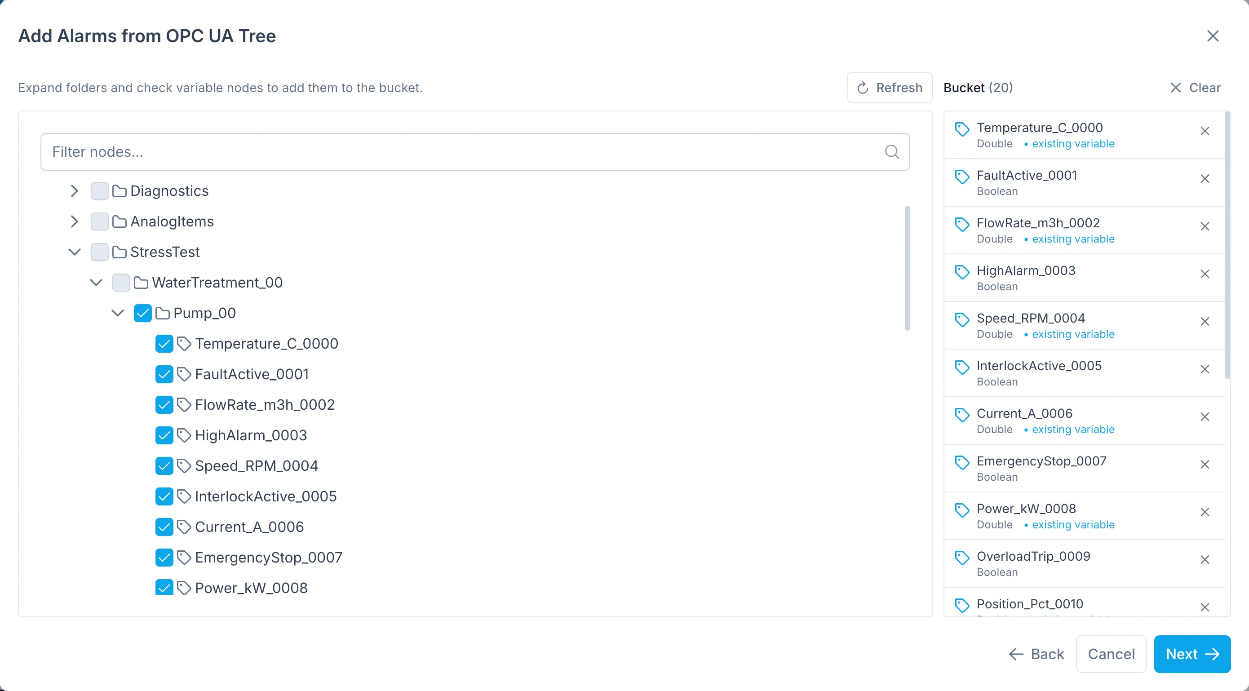
Task: Cancel adding alarms
Action: (x=1111, y=654)
